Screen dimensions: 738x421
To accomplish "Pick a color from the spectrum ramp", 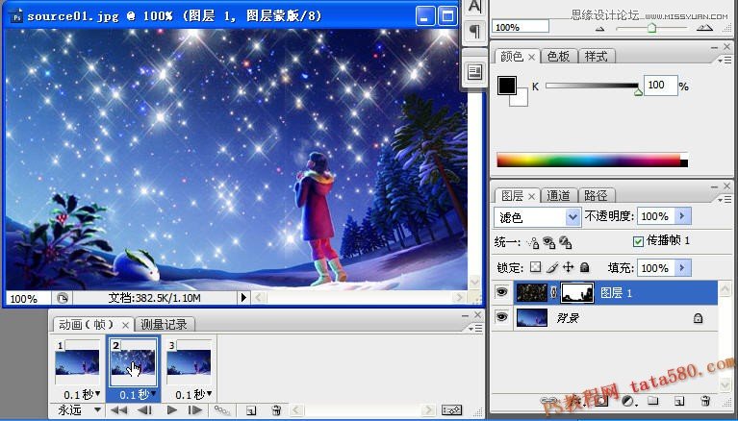I will pos(592,160).
